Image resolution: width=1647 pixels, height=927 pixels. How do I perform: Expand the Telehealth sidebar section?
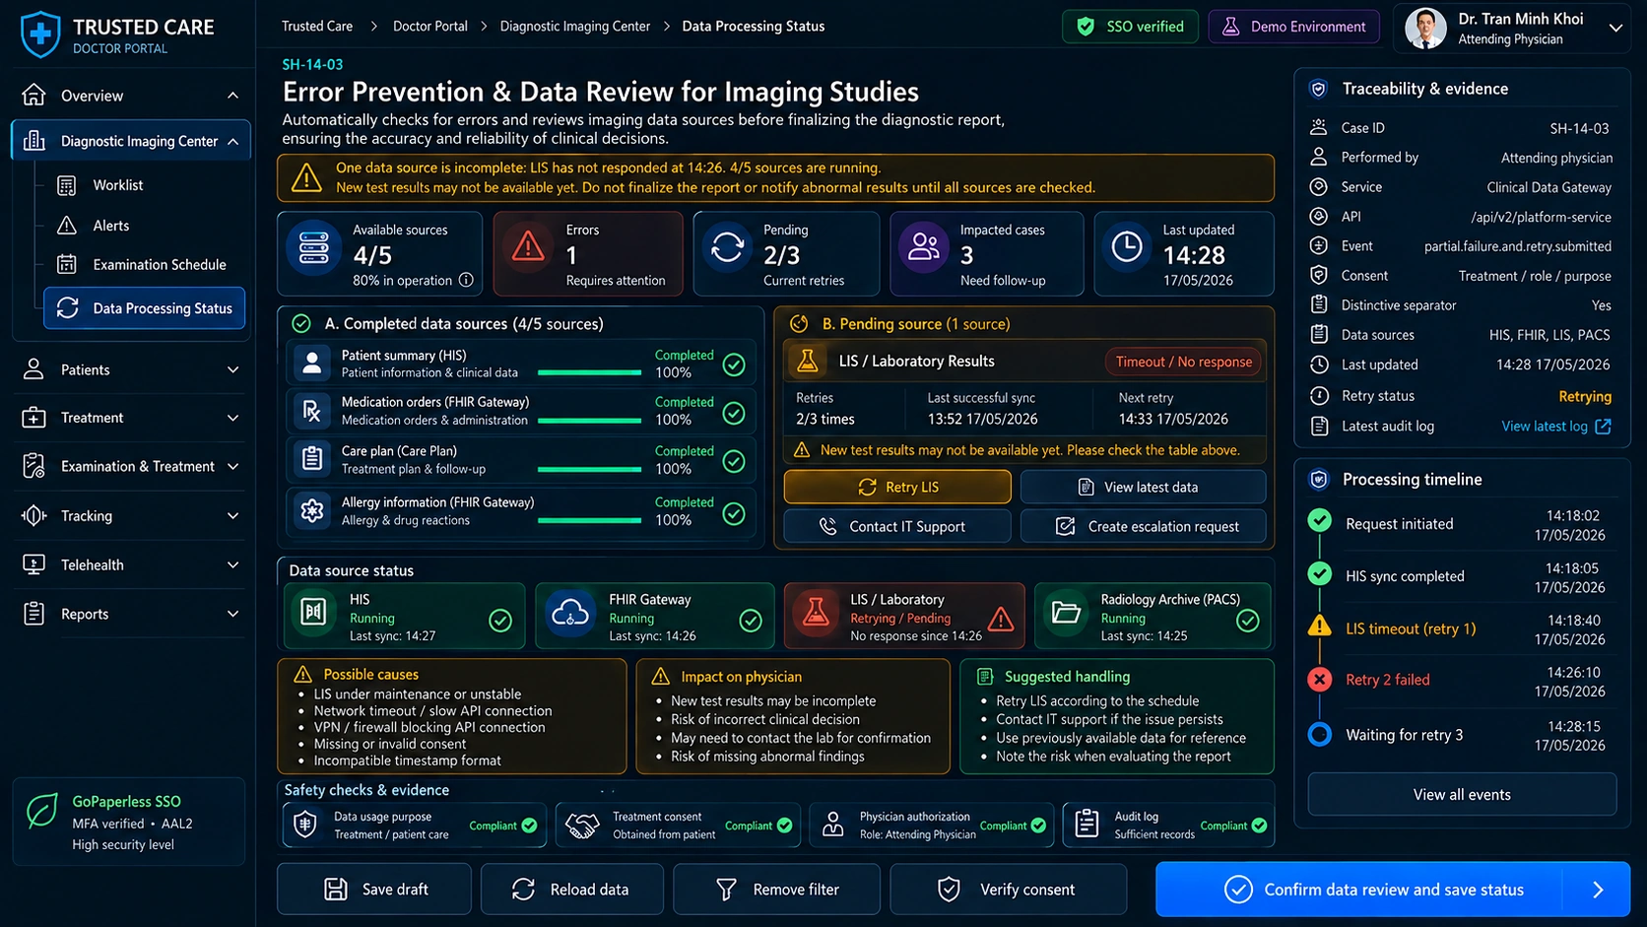tap(232, 564)
